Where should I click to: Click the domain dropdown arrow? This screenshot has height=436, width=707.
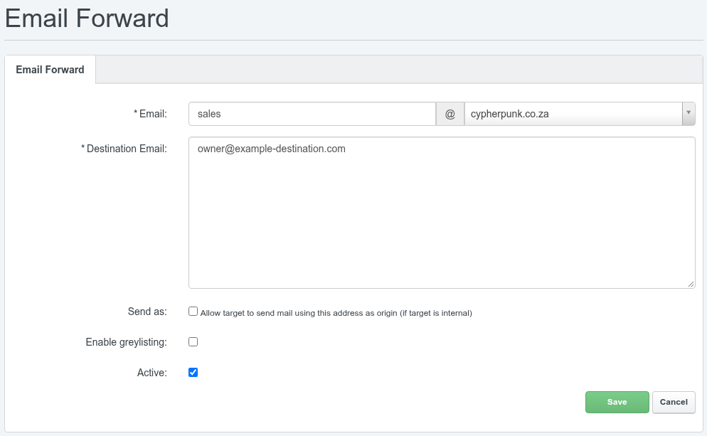coord(689,113)
